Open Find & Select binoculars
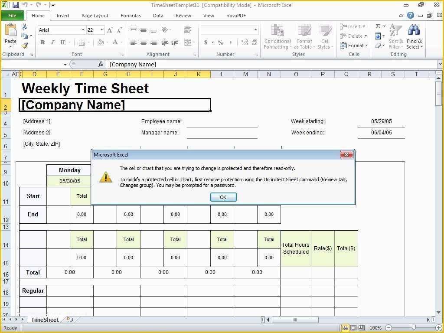 [414, 36]
